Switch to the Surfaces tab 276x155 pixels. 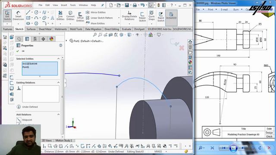click(x=31, y=29)
